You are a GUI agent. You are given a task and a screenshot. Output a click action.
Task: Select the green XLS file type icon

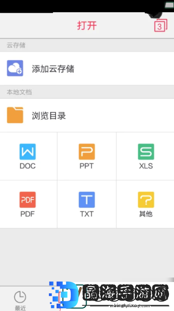[x=146, y=152]
